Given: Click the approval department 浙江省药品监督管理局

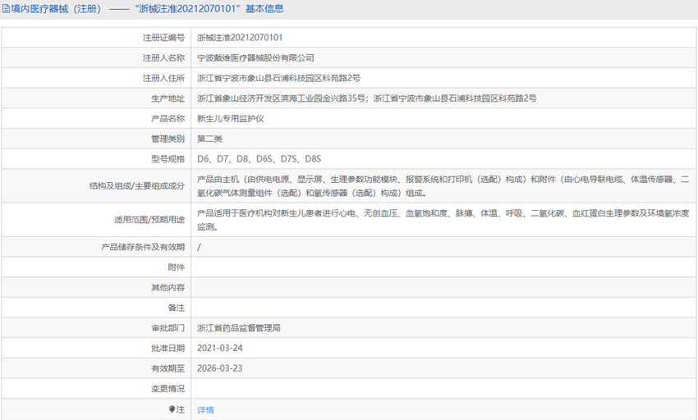Looking at the screenshot, I should [239, 327].
